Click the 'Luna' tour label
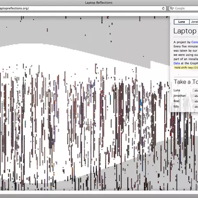The width and height of the screenshot is (198, 198). point(177,90)
